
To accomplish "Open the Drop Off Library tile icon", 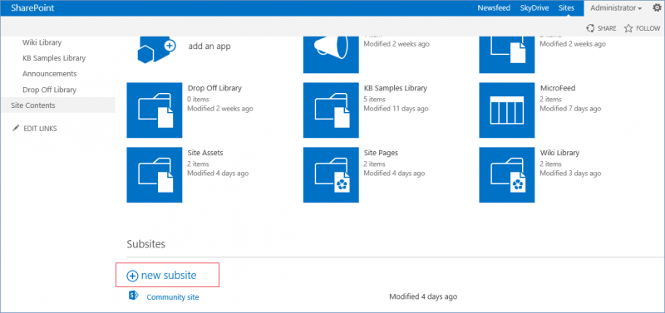I will (155, 110).
